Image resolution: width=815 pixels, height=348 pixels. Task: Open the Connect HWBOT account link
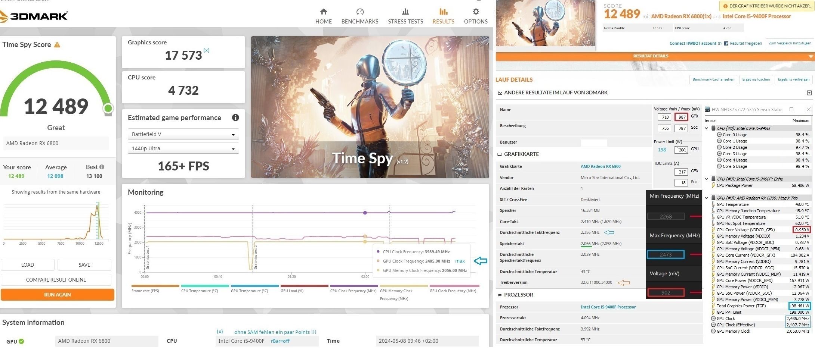click(693, 43)
